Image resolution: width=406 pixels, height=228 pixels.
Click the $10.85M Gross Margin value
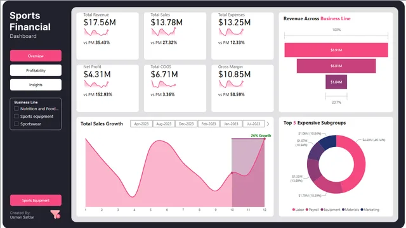click(234, 75)
